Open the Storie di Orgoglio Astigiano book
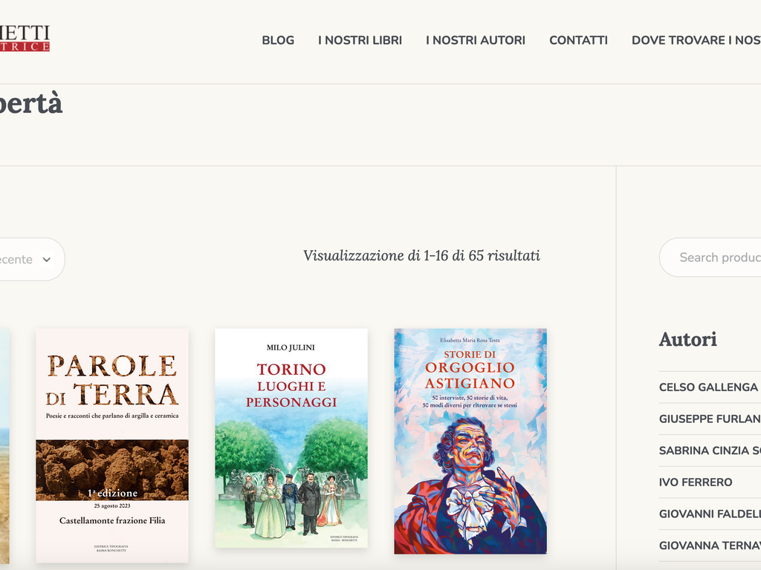Screen dimensions: 761x570 click(x=470, y=441)
